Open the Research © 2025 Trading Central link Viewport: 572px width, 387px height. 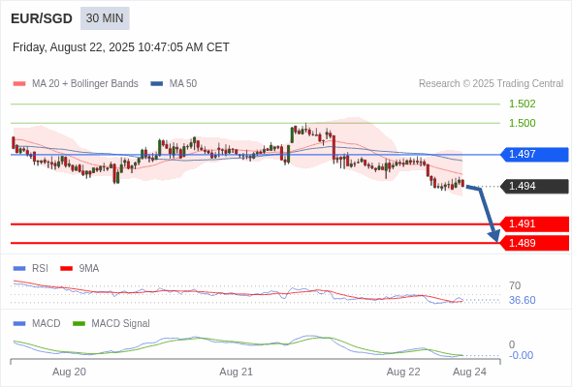491,84
